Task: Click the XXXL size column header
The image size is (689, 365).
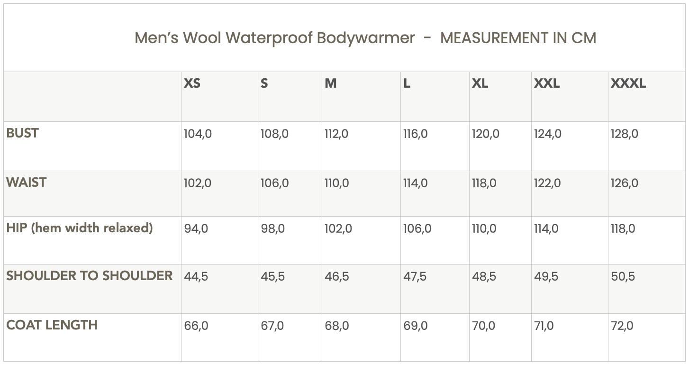Action: [628, 83]
